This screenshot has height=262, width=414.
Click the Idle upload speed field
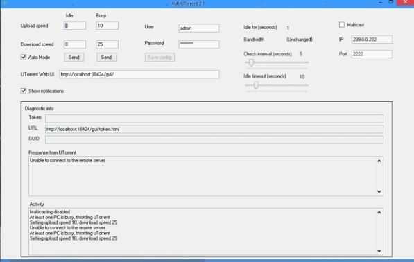click(75, 26)
